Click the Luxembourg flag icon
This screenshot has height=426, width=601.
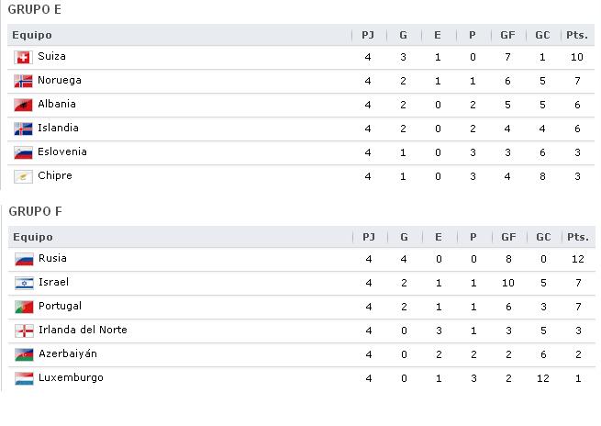tap(24, 378)
